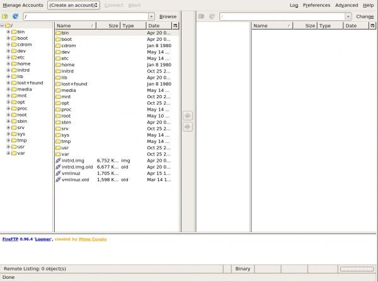Open remote column picker icon
This screenshot has height=282, width=378.
point(371,26)
